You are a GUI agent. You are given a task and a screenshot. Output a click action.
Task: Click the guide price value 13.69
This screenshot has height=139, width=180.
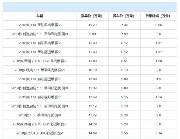[93, 97]
